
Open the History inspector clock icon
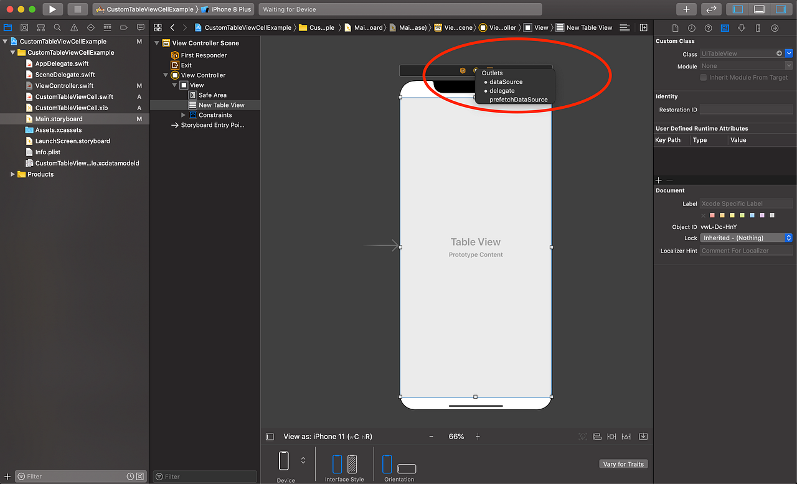click(691, 28)
